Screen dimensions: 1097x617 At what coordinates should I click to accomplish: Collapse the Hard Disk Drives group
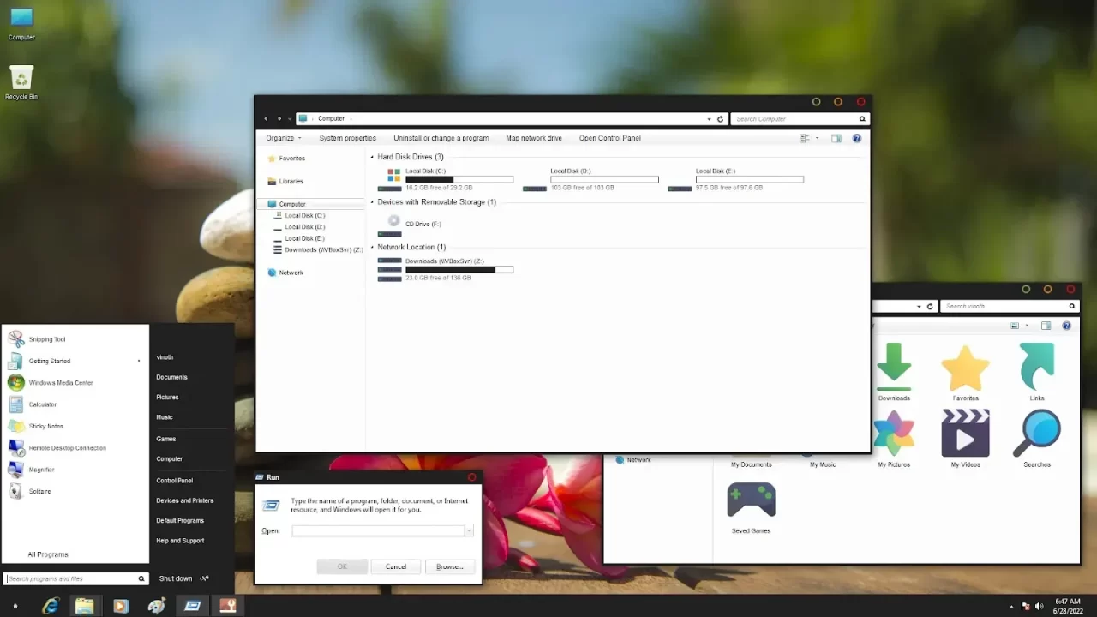(x=373, y=157)
